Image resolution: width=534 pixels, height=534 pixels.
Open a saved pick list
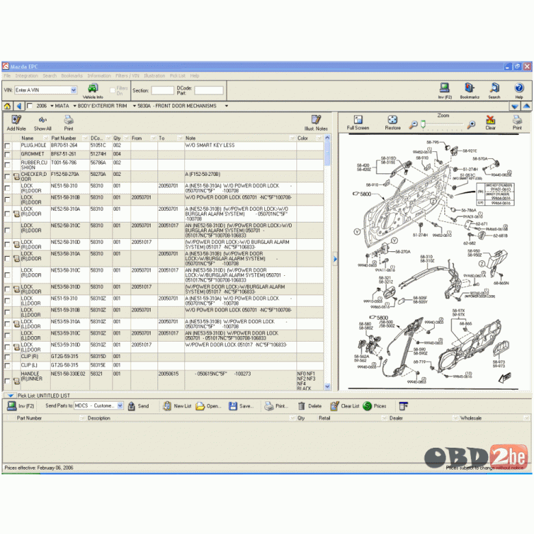[x=208, y=406]
